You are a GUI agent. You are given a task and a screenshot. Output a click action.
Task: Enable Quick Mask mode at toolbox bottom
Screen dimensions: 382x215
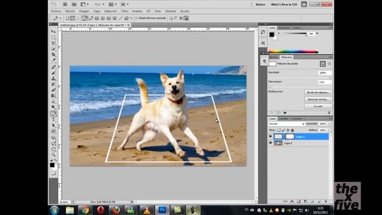(53, 173)
